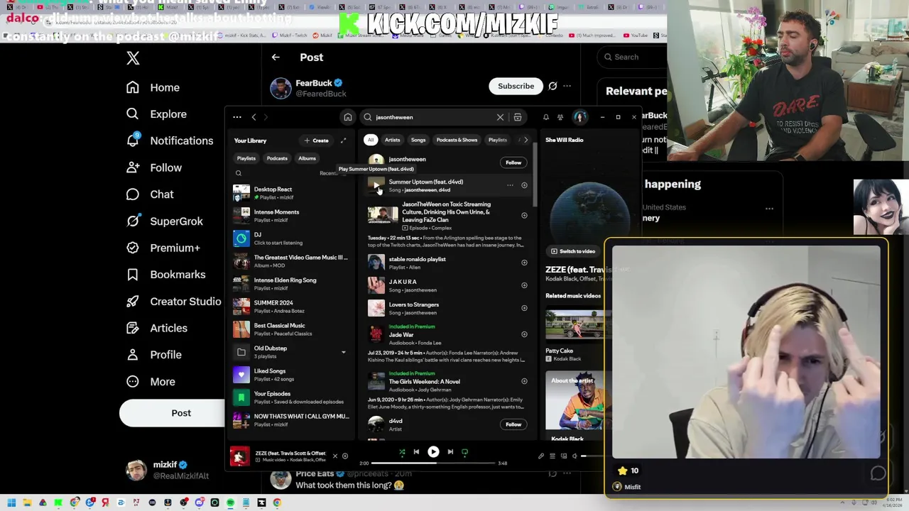This screenshot has height=511, width=909.
Task: Click the blue-outlined Post button
Action: [172, 413]
